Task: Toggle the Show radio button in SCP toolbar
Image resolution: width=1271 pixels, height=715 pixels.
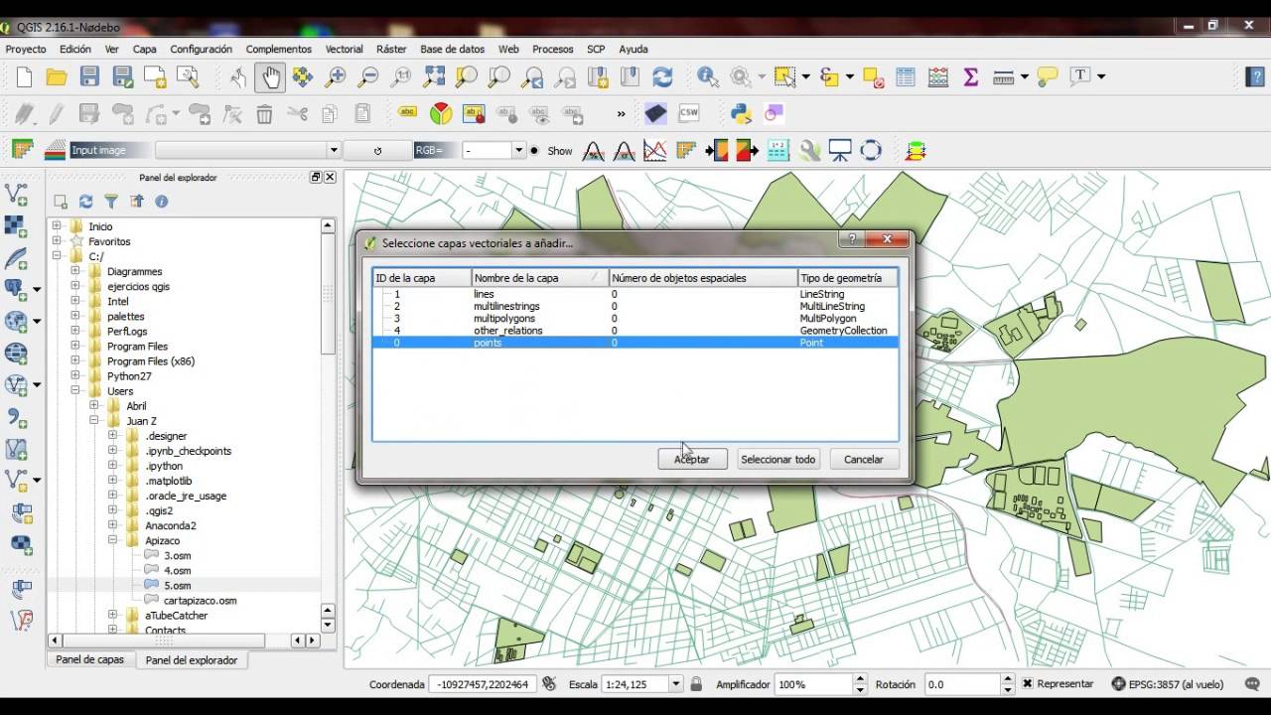Action: tap(535, 151)
